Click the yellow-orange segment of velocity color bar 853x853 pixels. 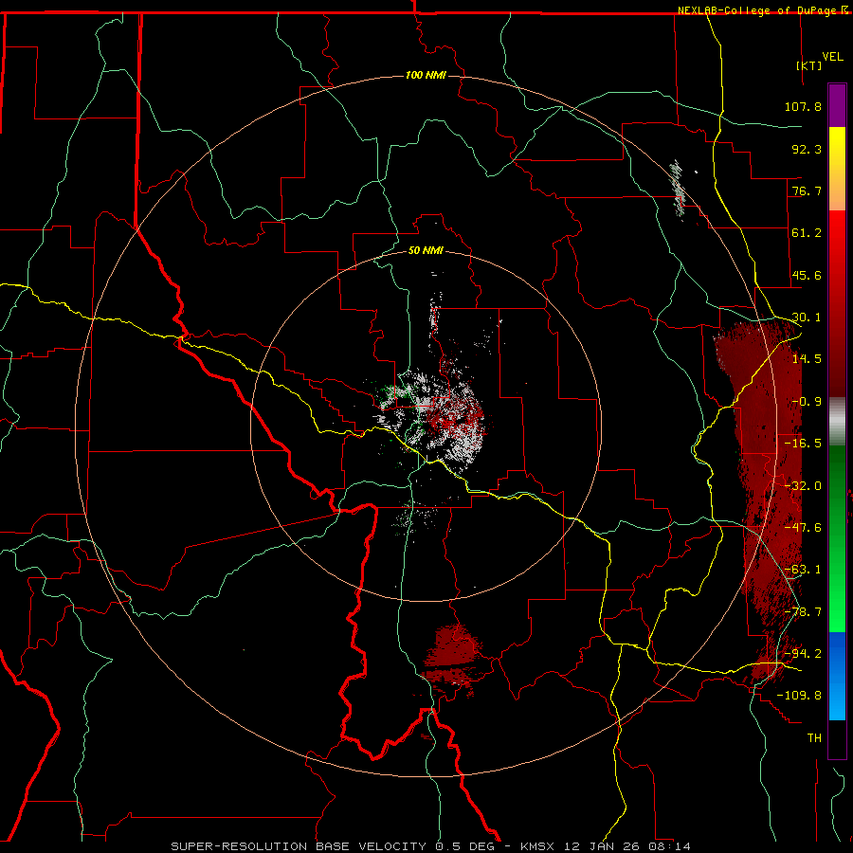837,169
